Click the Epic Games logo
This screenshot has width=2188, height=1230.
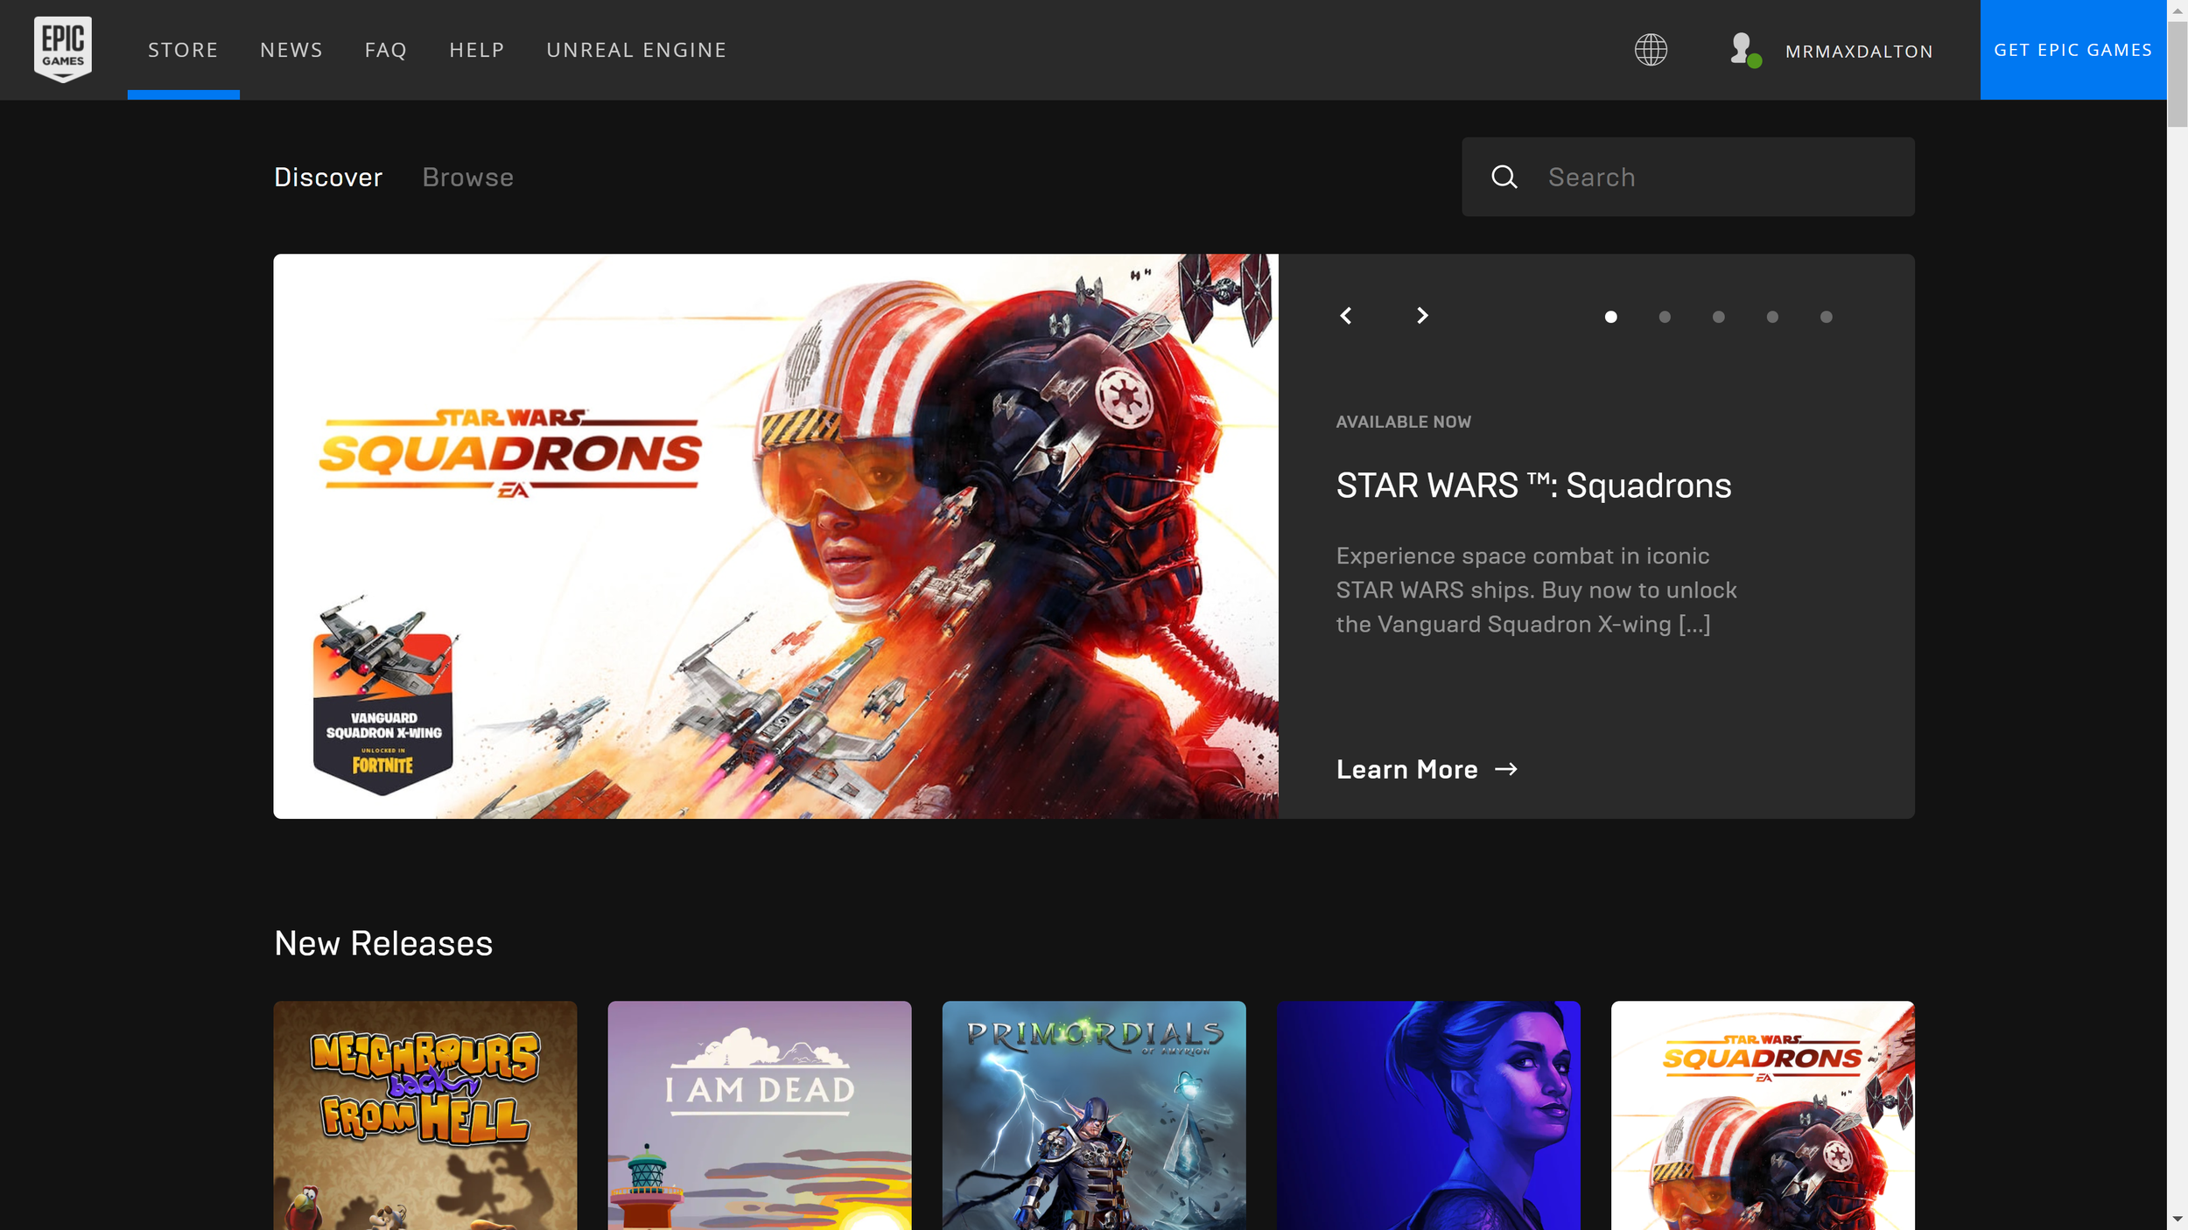[63, 49]
